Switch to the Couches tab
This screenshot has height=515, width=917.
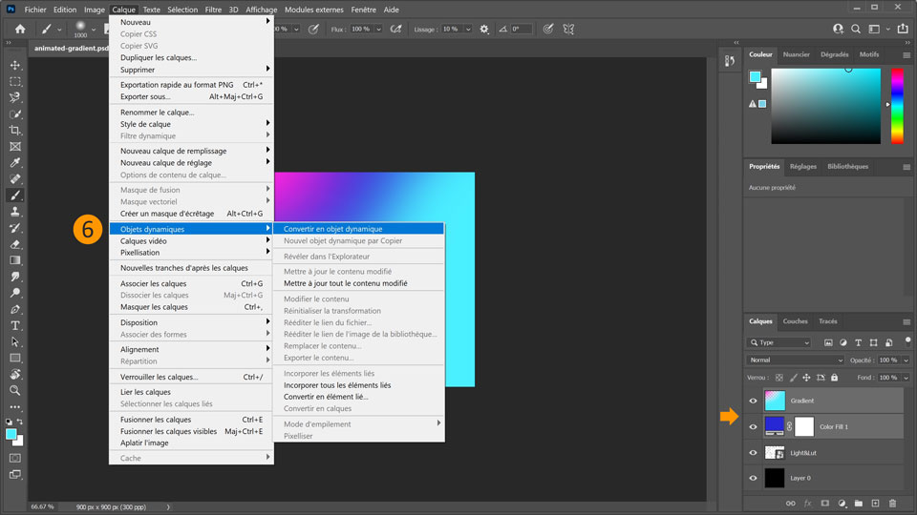pos(795,321)
